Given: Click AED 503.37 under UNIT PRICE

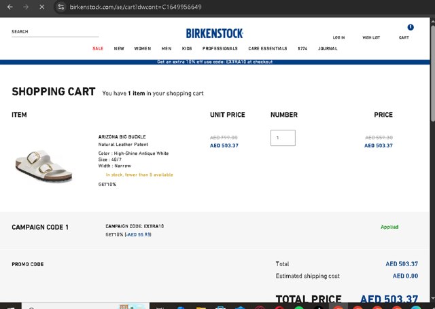Looking at the screenshot, I should (x=224, y=145).
